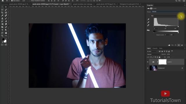Select the Pen tool

[6, 27]
